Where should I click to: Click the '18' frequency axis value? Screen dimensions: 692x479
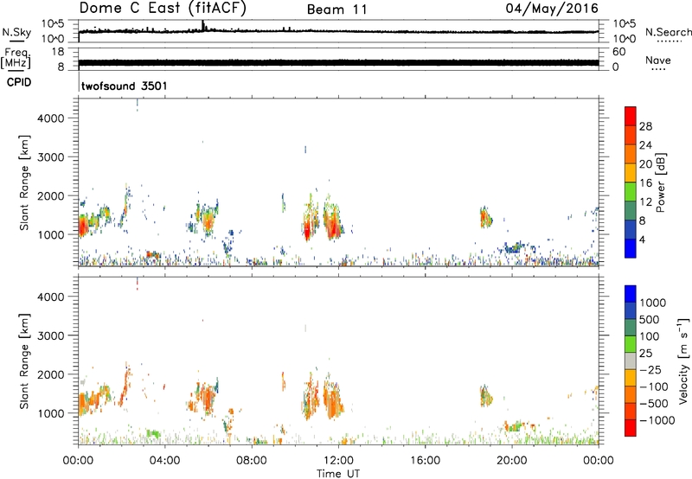58,52
